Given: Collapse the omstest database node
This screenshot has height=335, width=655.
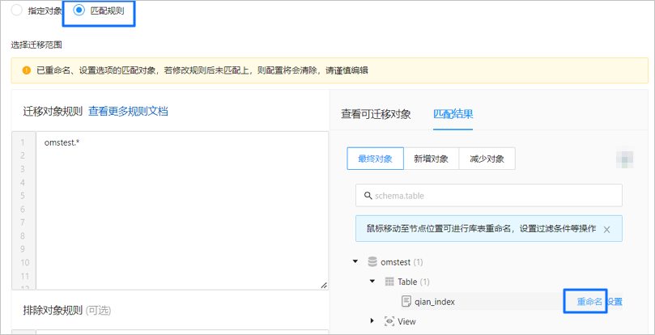Looking at the screenshot, I should click(355, 262).
